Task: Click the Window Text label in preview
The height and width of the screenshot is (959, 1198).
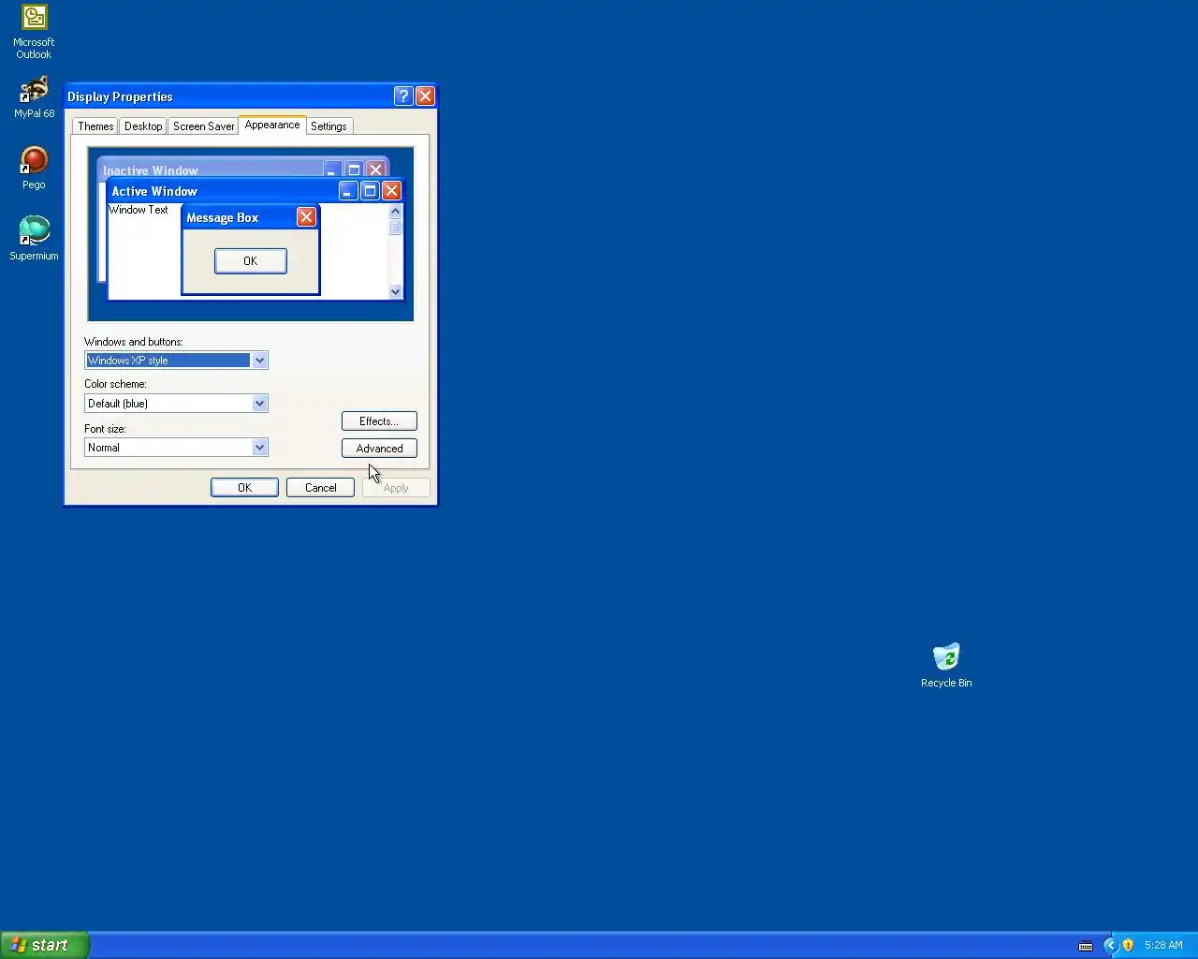Action: 139,210
